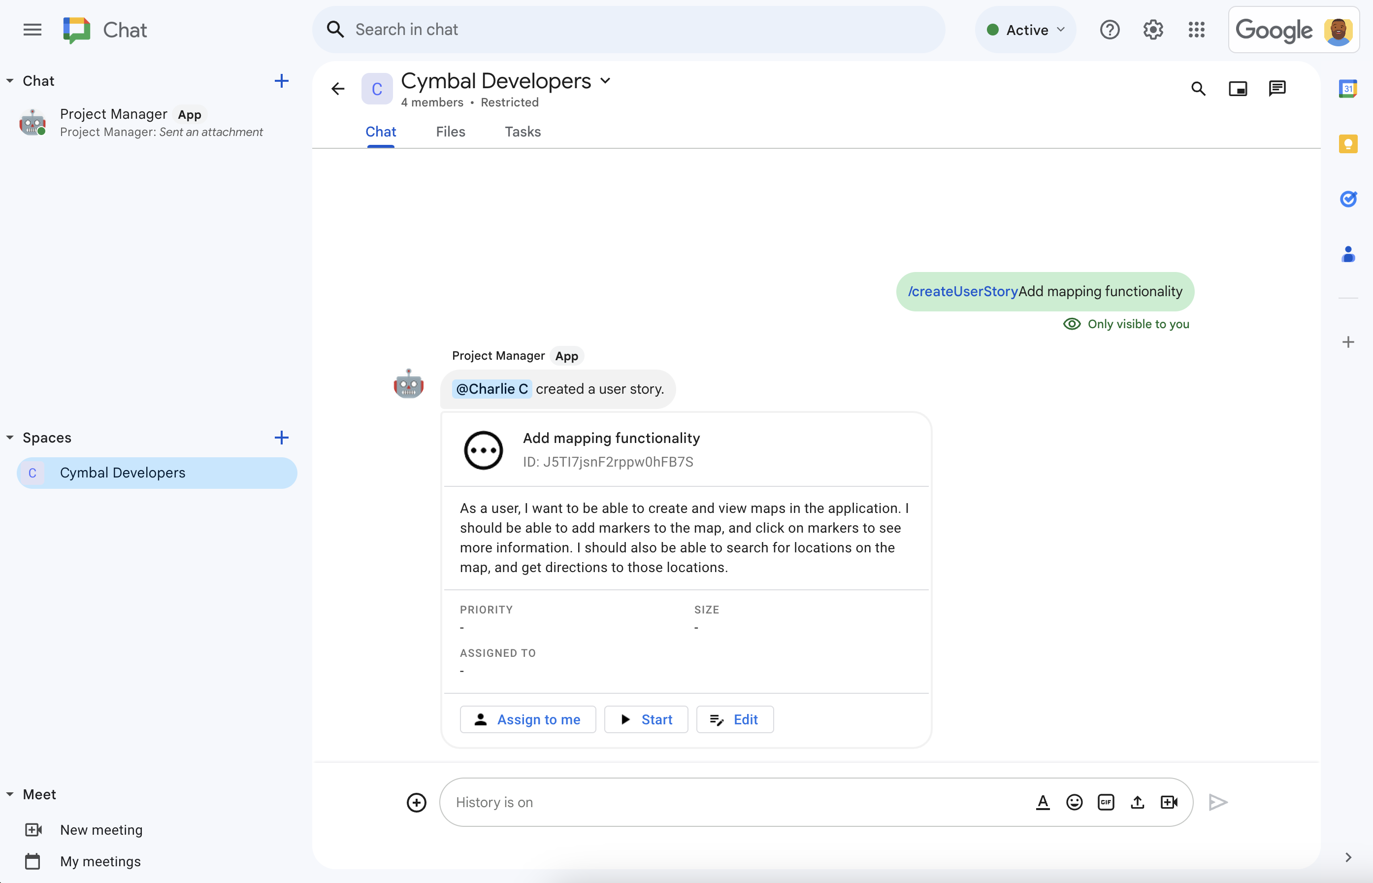Click the history toggle in message bar
Screen dimensions: 1373x883
[x=494, y=802]
